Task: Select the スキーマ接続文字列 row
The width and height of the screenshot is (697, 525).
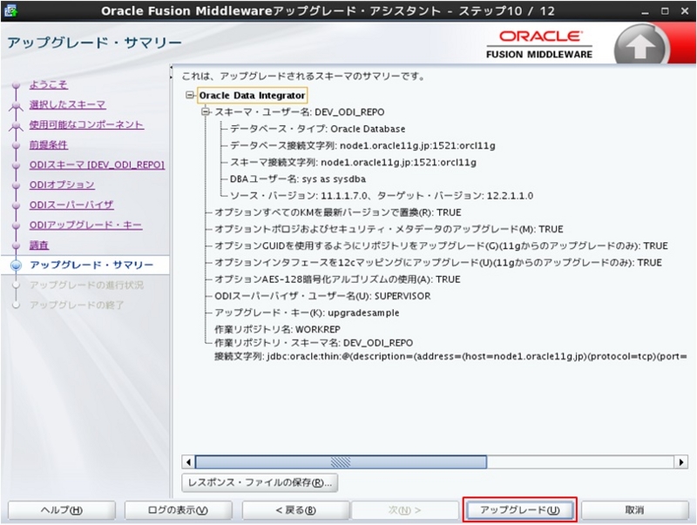Action: point(353,163)
